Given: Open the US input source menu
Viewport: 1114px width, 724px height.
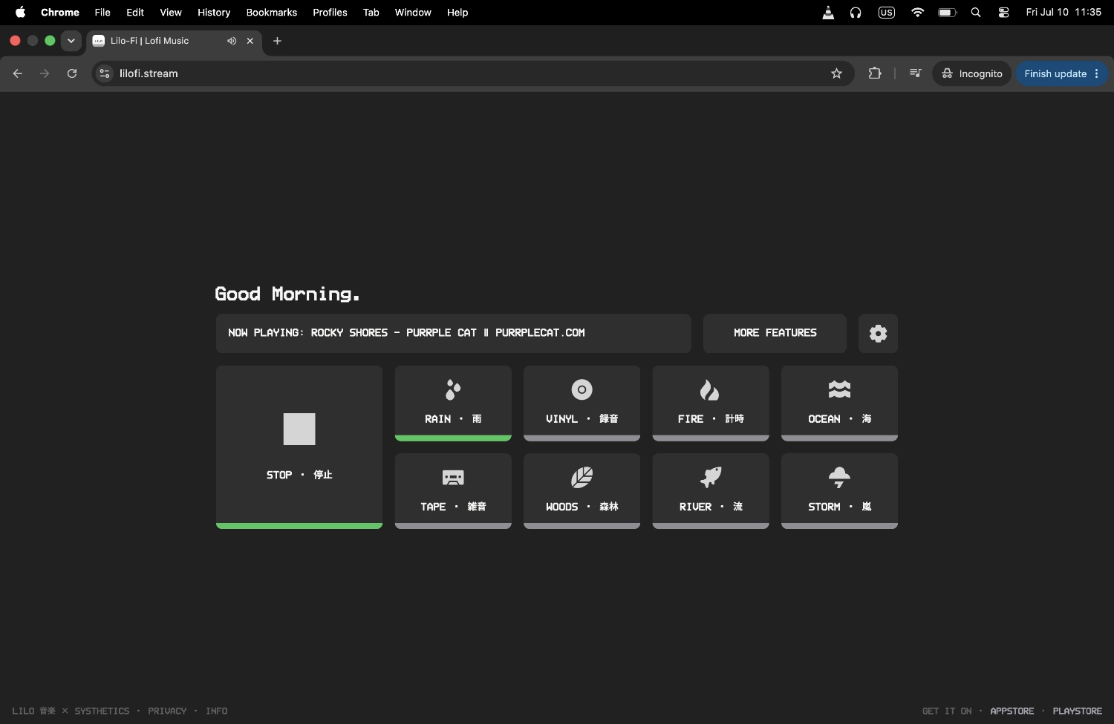Looking at the screenshot, I should (x=886, y=12).
